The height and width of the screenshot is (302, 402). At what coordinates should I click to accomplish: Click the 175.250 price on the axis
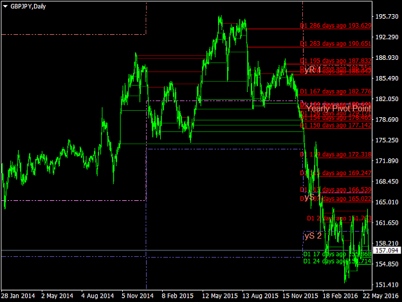[387, 140]
